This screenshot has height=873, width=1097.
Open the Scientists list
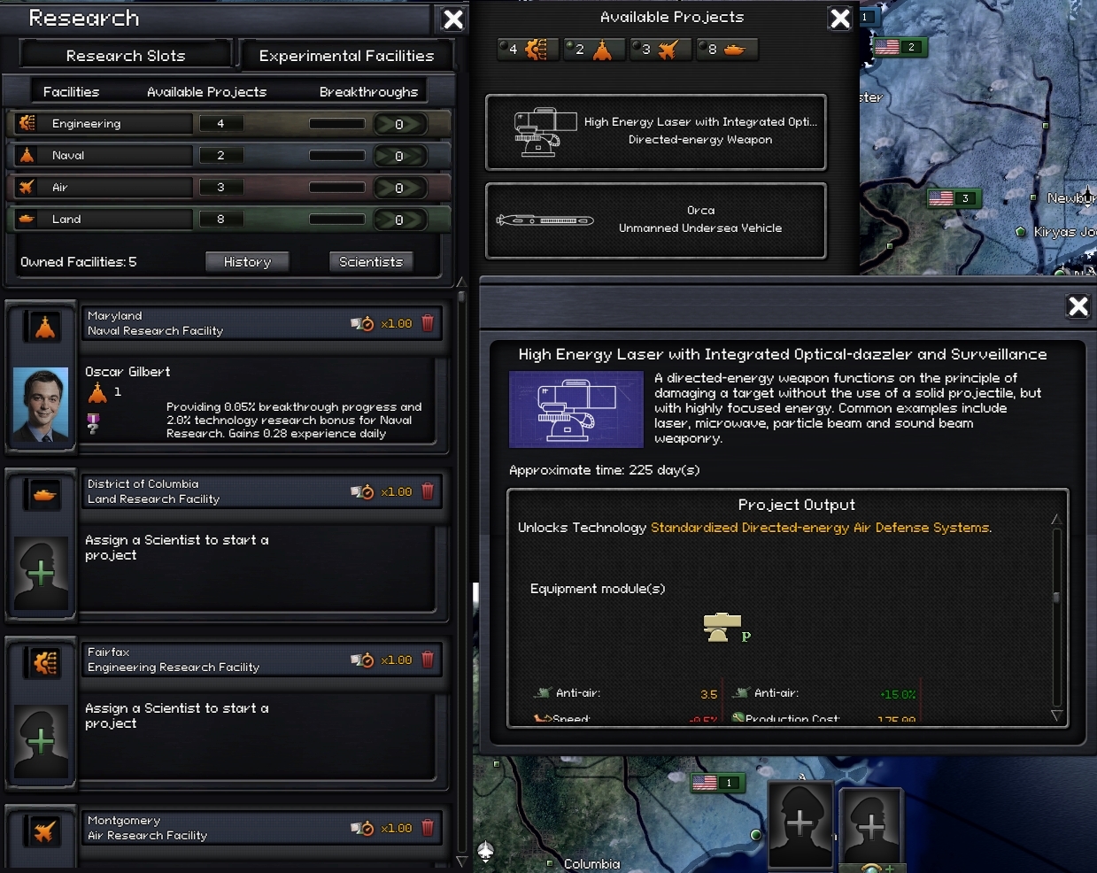pos(371,262)
